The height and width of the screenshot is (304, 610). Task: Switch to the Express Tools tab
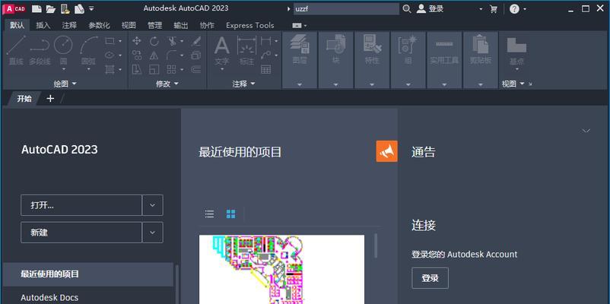tap(249, 25)
